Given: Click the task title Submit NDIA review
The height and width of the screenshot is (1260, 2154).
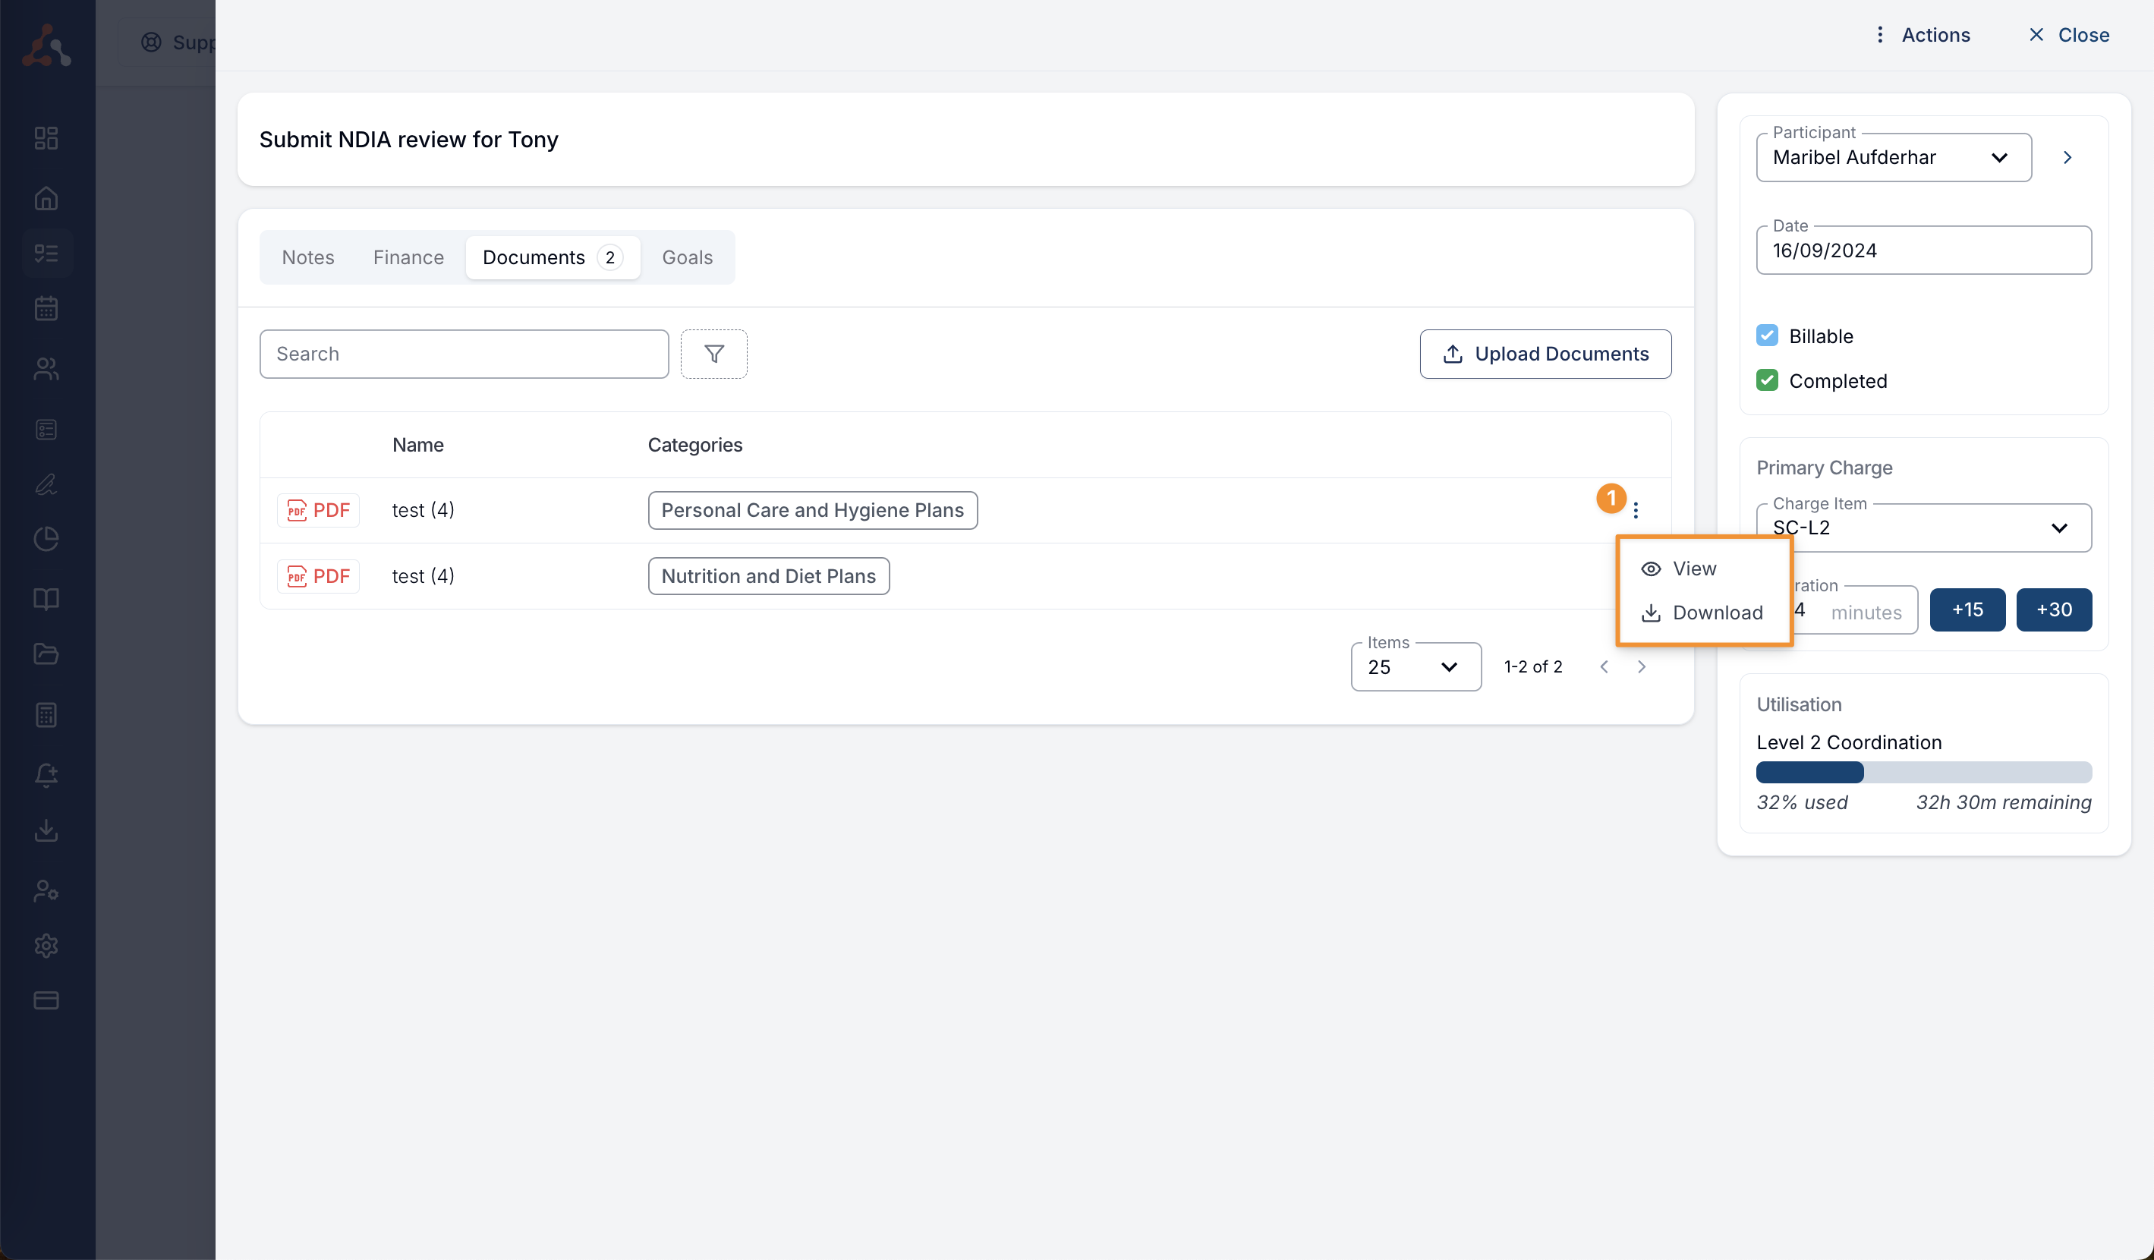Looking at the screenshot, I should [x=408, y=140].
